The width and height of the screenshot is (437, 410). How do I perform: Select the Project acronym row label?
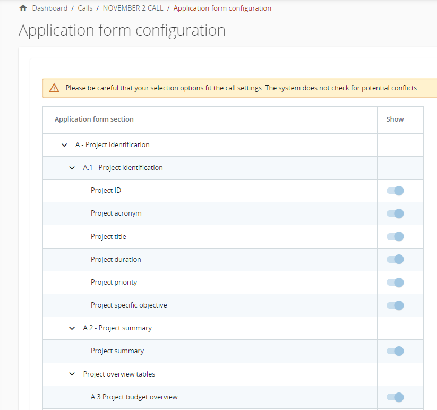click(x=116, y=213)
